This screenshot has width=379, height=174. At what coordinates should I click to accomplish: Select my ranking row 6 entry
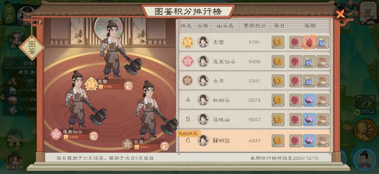click(254, 140)
